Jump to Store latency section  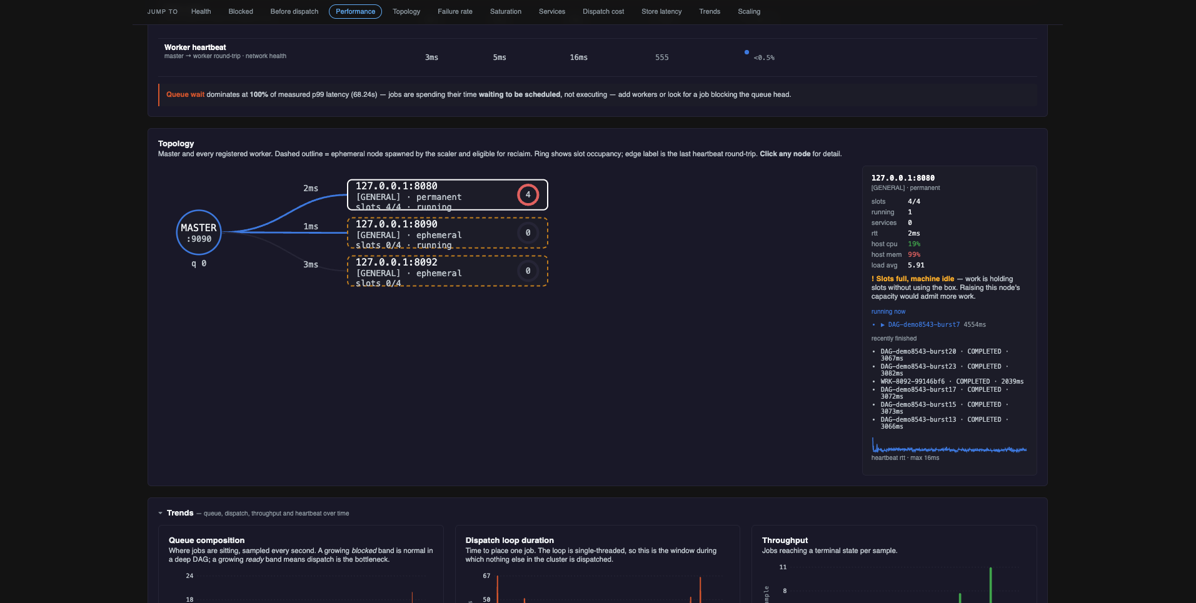(x=661, y=11)
